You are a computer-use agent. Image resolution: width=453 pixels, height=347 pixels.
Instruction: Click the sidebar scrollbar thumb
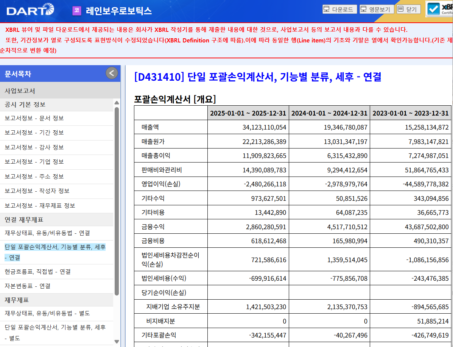coord(117,201)
